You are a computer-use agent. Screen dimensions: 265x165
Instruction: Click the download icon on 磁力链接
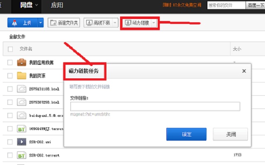[x=128, y=23]
